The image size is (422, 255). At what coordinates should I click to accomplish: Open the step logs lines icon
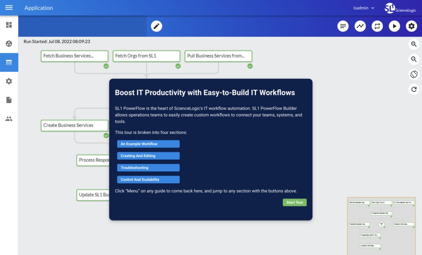tap(343, 26)
